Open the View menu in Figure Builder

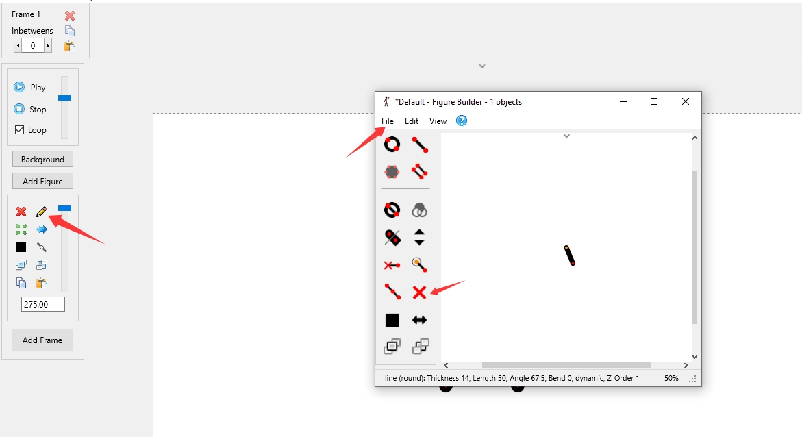[x=438, y=121]
